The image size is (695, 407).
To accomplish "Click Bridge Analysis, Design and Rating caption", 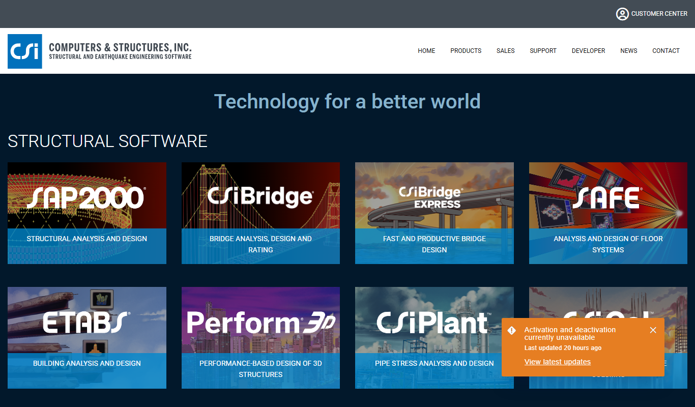I will click(x=260, y=244).
